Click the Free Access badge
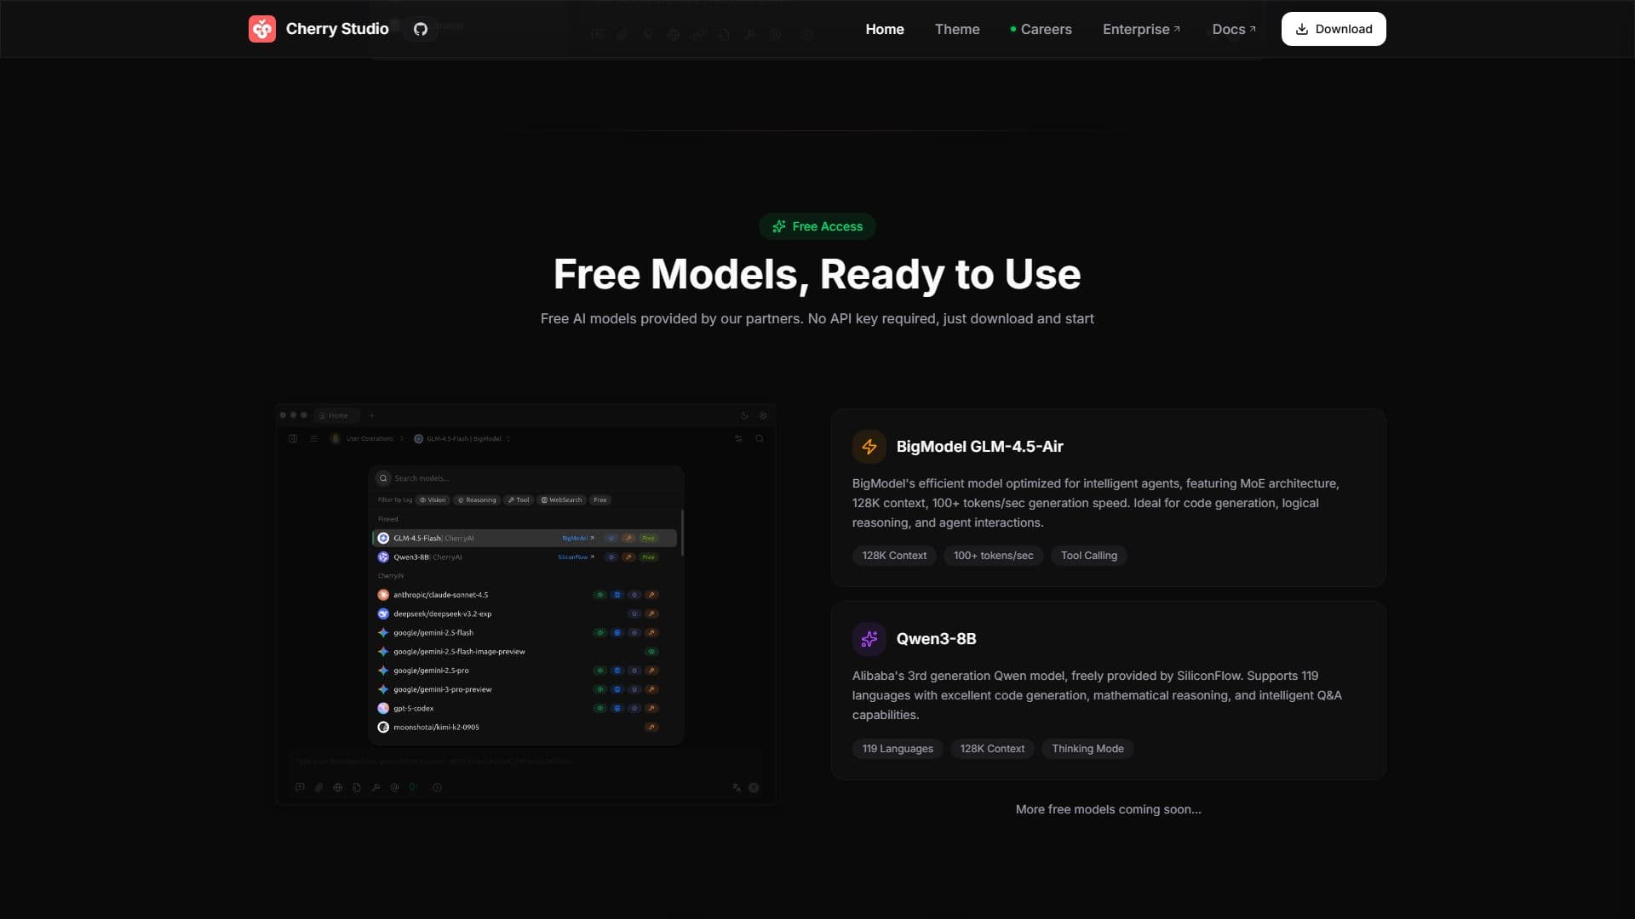 pyautogui.click(x=817, y=226)
